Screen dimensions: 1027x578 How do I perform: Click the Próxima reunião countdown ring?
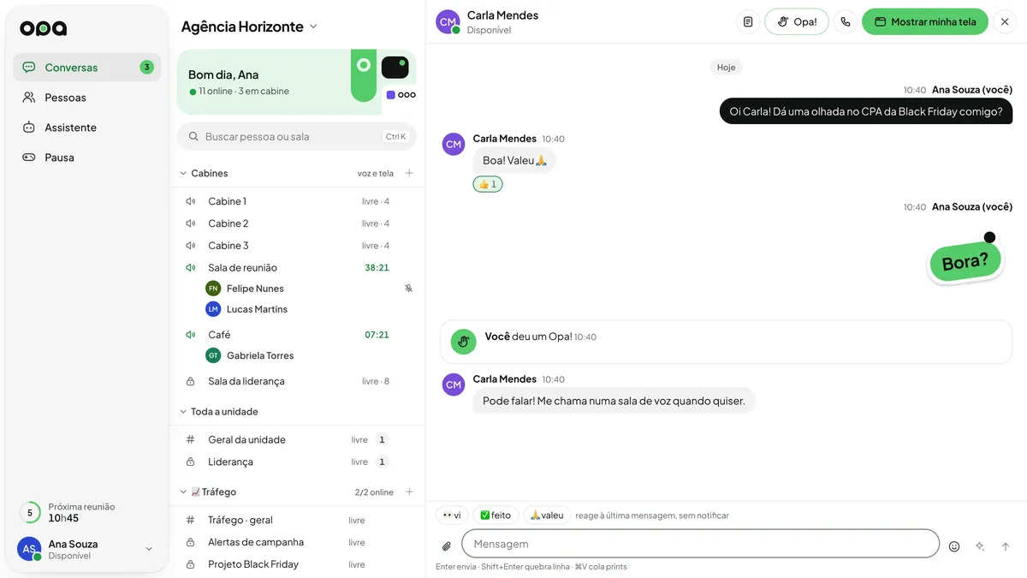(30, 513)
